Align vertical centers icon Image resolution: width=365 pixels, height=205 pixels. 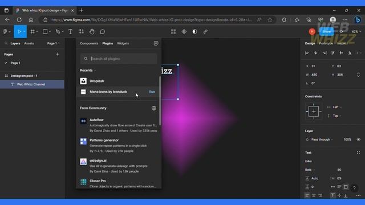tap(341, 53)
